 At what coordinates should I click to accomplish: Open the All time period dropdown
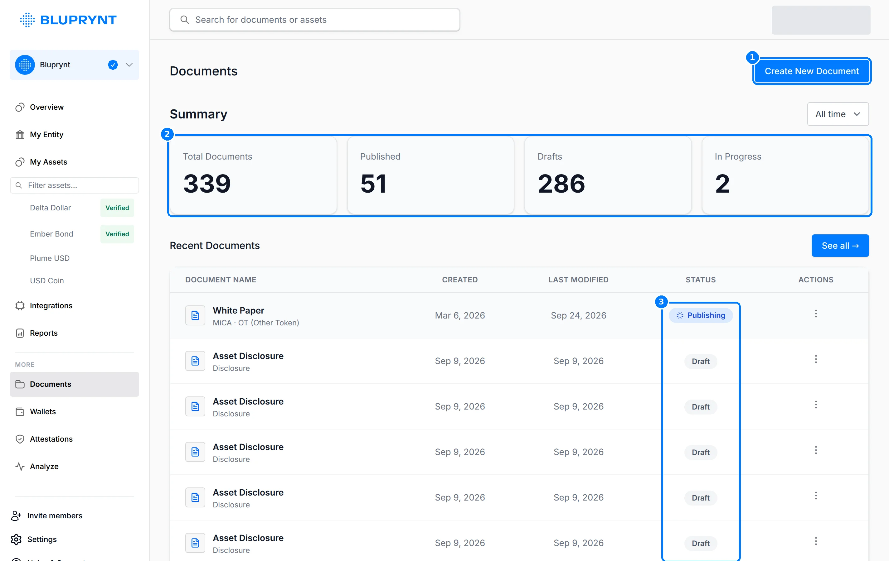point(838,114)
